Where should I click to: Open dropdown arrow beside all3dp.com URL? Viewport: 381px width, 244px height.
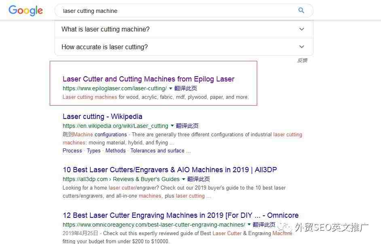tap(184, 179)
